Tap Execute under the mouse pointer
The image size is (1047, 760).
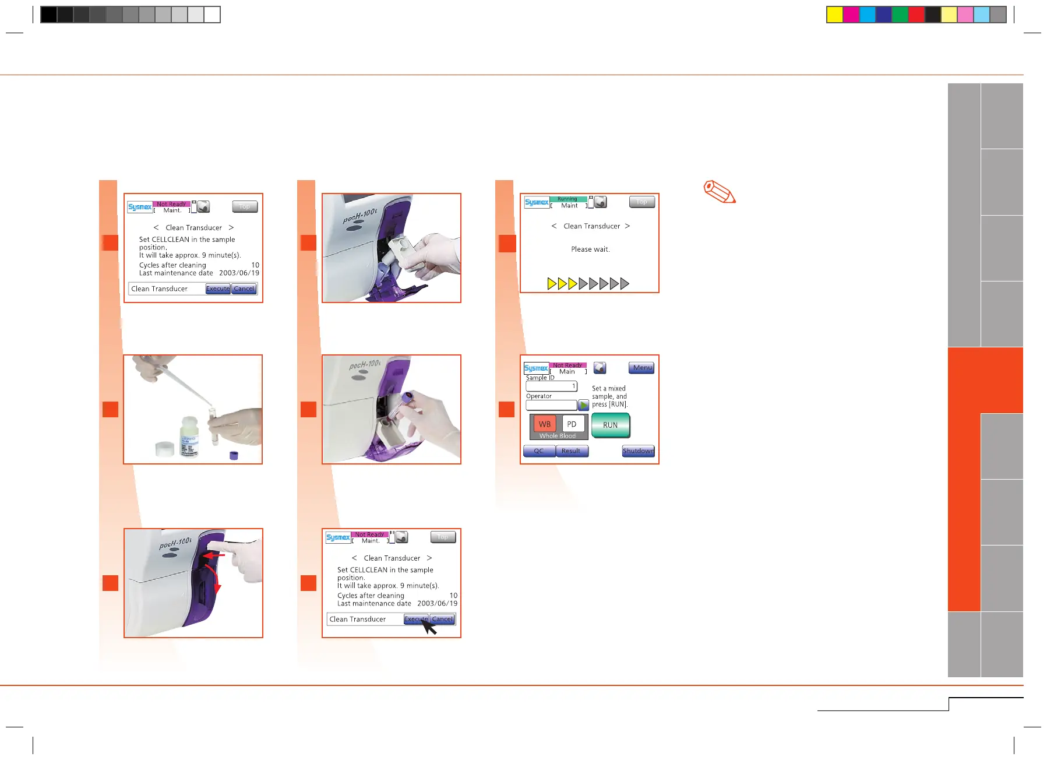coord(416,619)
